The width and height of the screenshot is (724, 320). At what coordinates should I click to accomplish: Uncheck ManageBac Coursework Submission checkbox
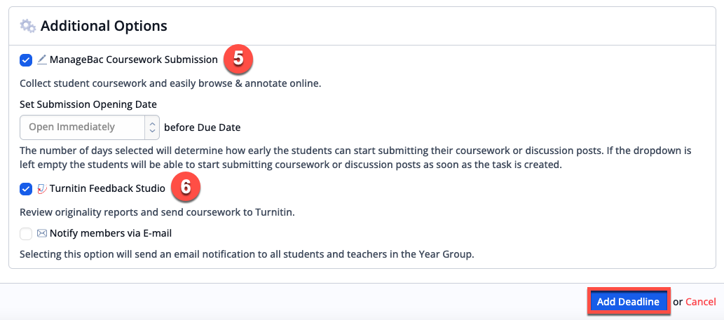[x=26, y=60]
